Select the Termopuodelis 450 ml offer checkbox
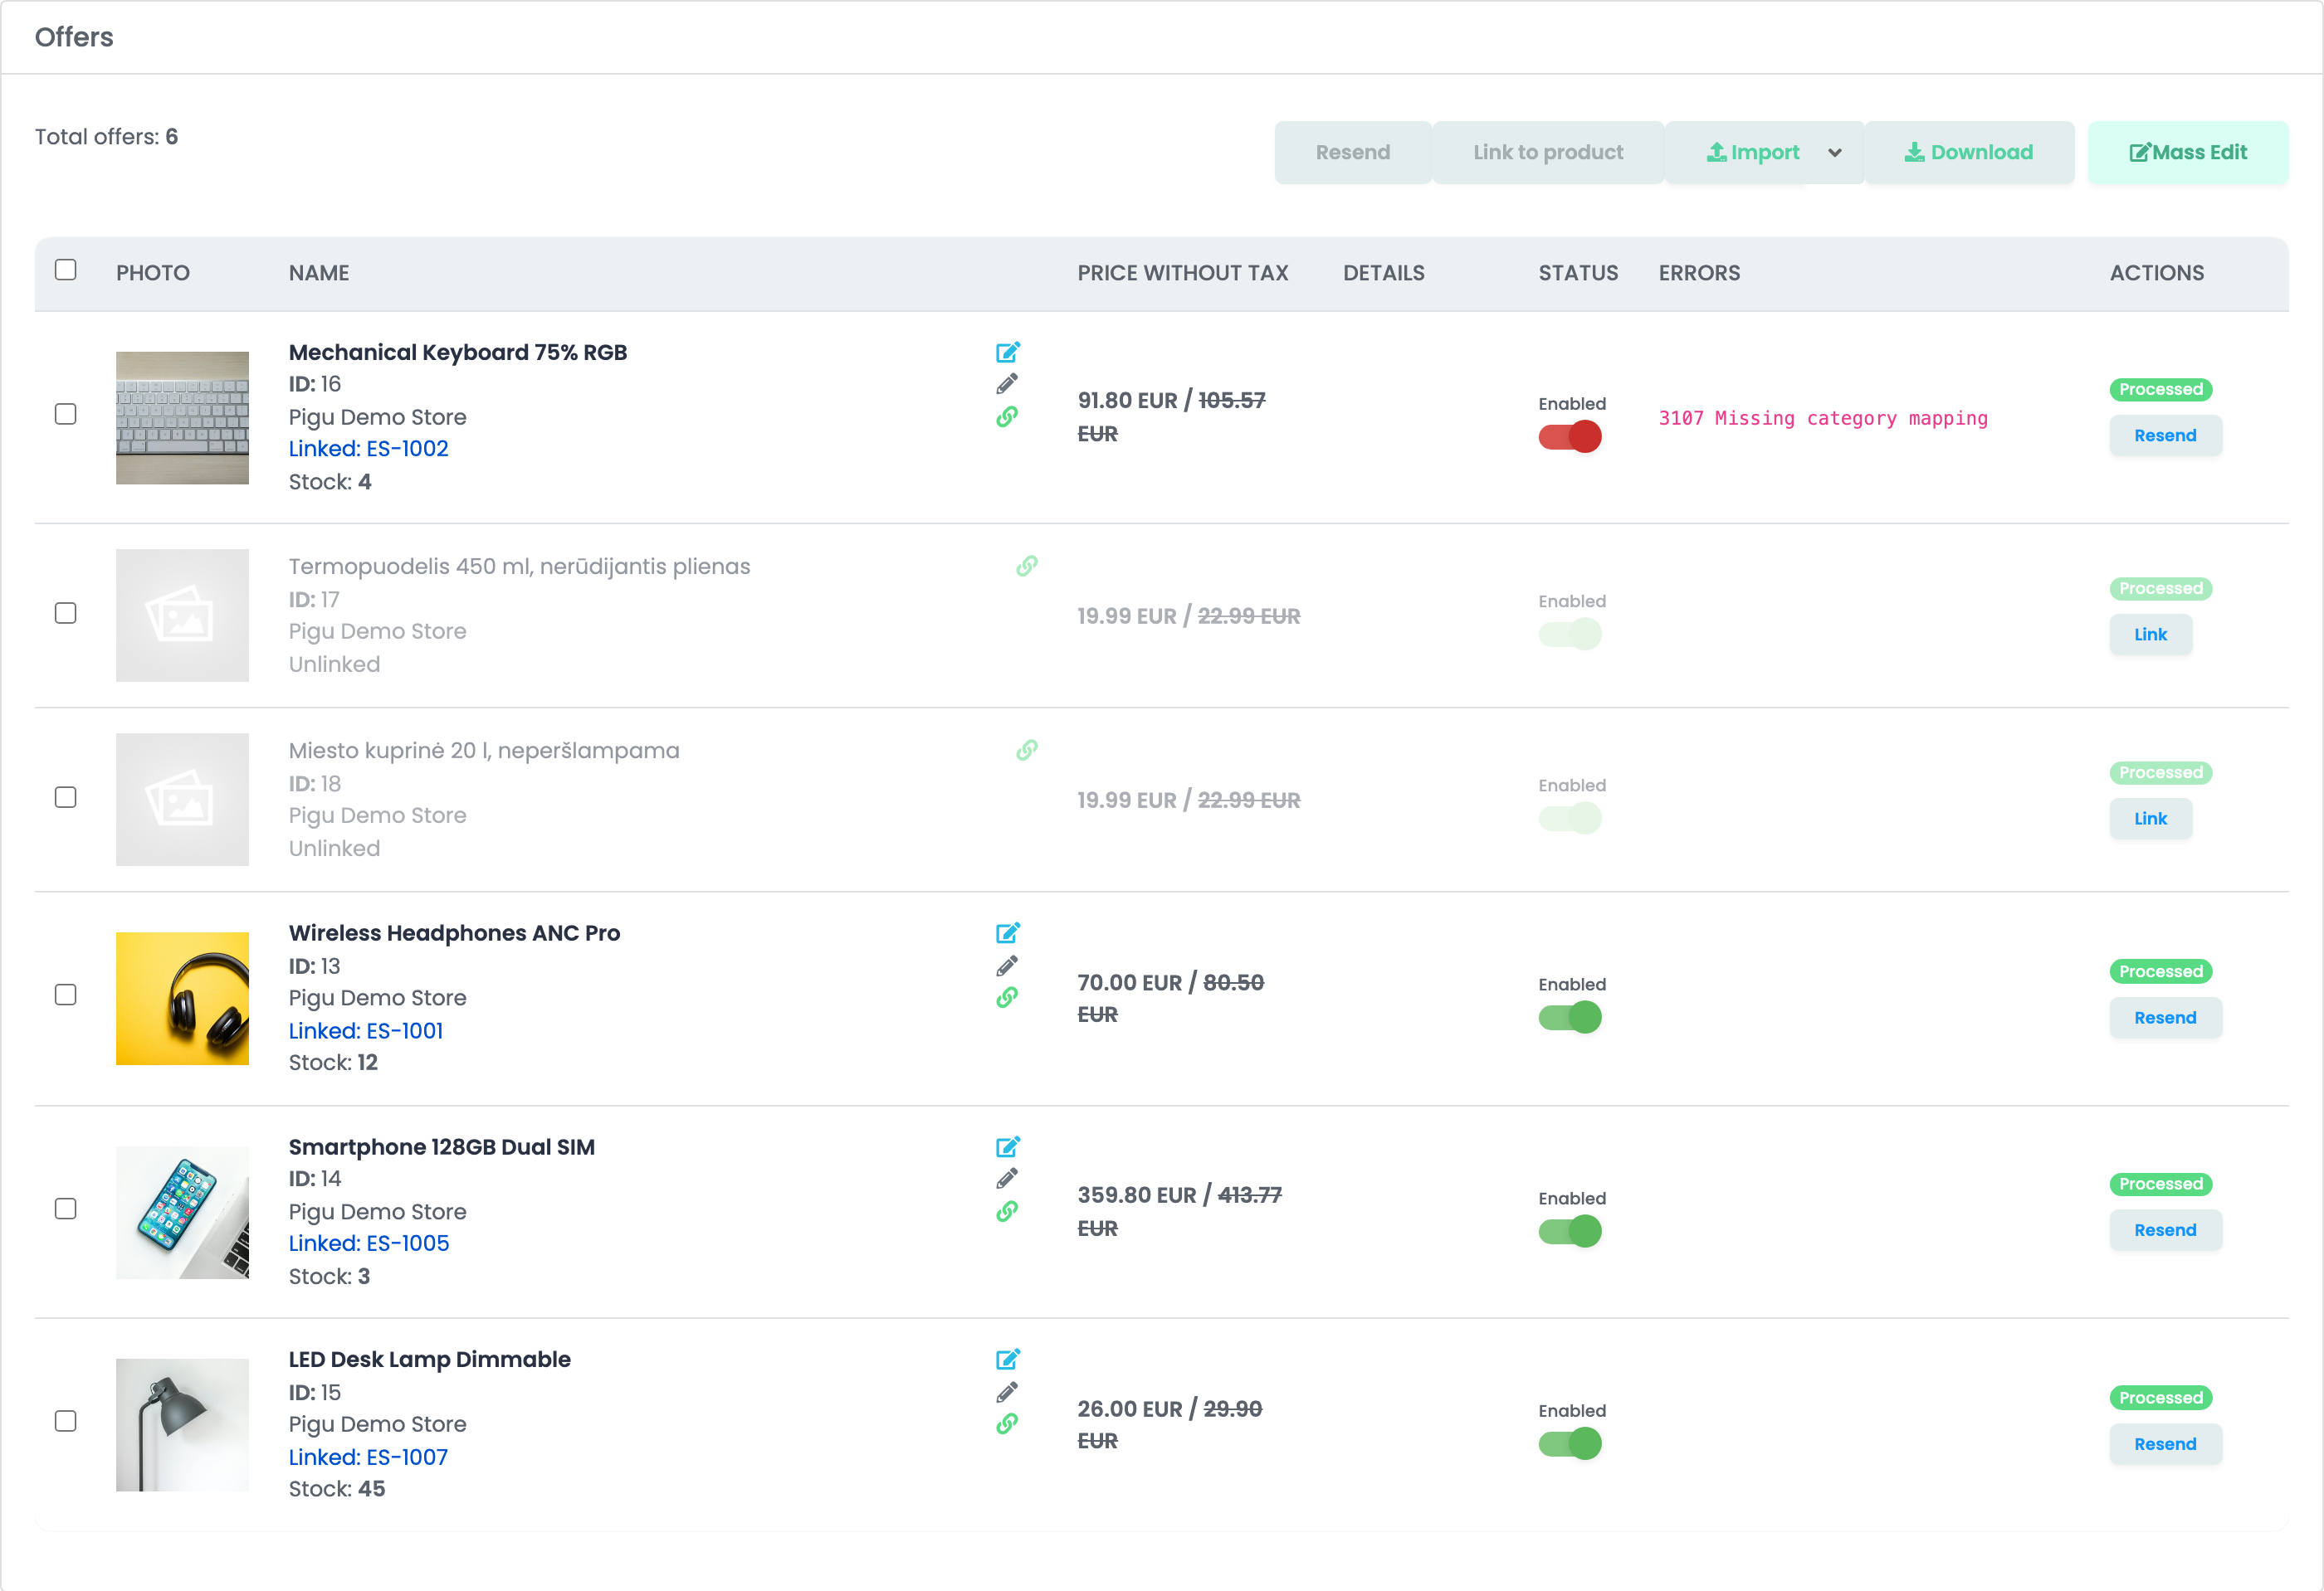This screenshot has width=2324, height=1591. click(x=66, y=613)
